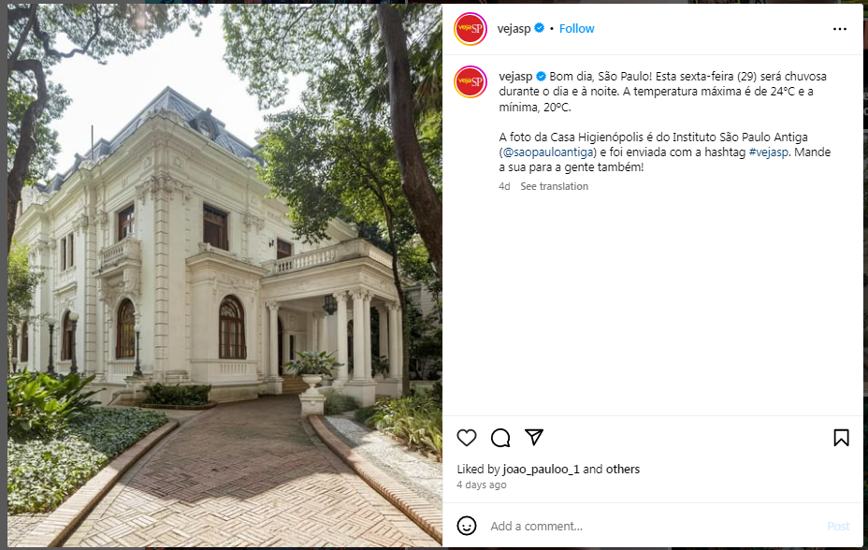Share post using the paper plane icon
Image resolution: width=868 pixels, height=550 pixels.
pyautogui.click(x=534, y=437)
